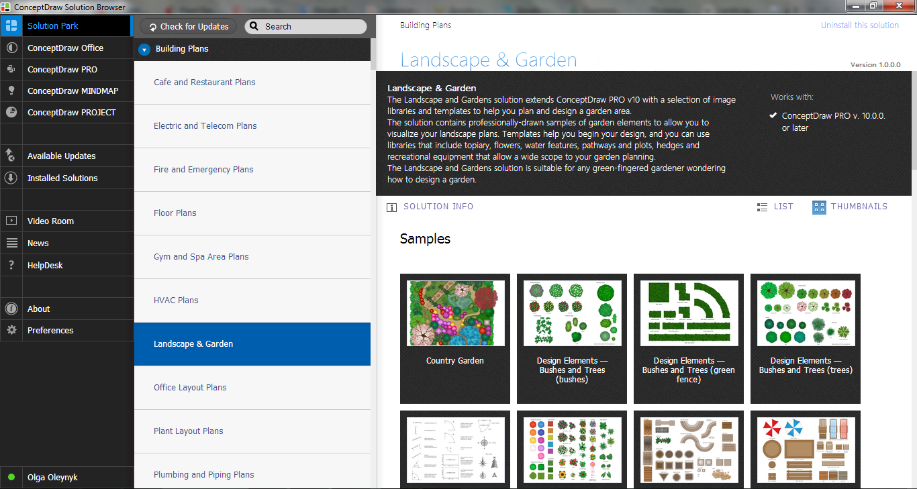Viewport: 917px width, 489px height.
Task: Select Gym and Spa Area Plans
Action: pyautogui.click(x=252, y=257)
